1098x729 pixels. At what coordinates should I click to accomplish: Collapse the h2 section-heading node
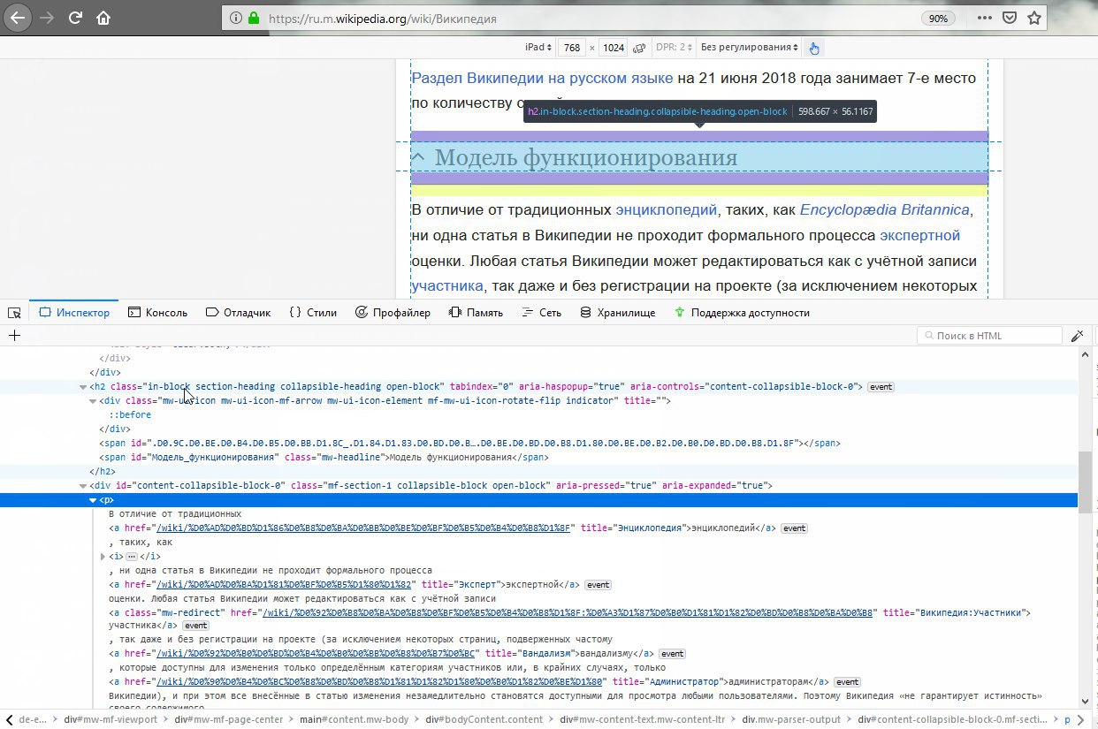[x=83, y=387]
